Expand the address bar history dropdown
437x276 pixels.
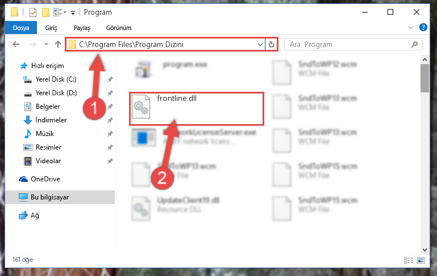point(260,44)
